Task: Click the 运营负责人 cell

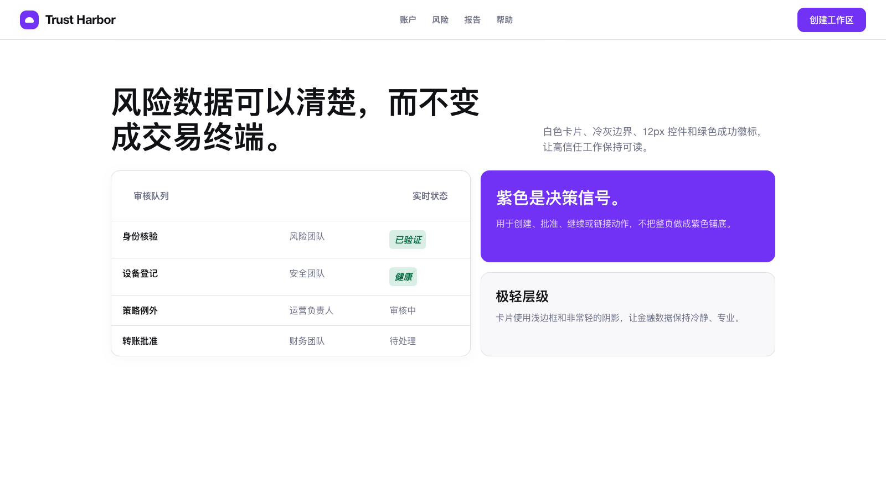Action: tap(311, 310)
